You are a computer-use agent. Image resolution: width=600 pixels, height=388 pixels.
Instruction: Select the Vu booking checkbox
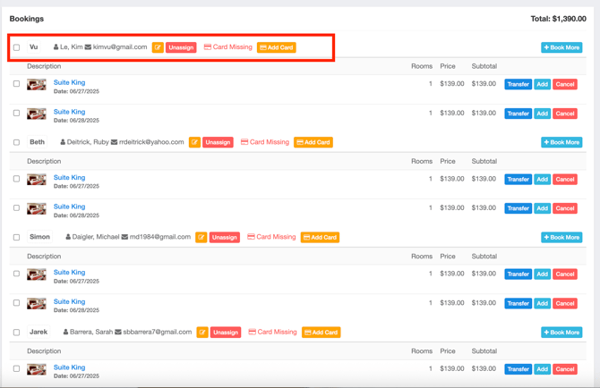click(x=16, y=47)
